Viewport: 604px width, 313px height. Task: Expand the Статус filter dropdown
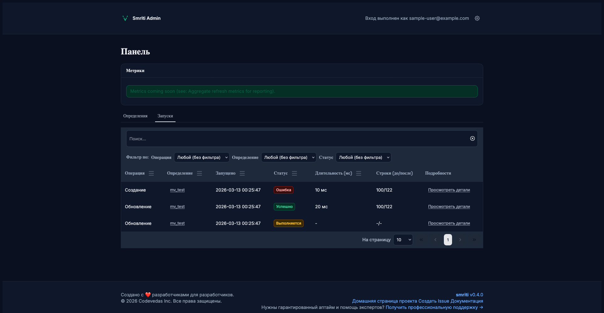pos(363,157)
